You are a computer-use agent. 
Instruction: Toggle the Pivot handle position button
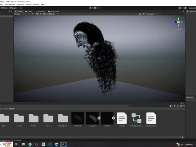coord(4,8)
